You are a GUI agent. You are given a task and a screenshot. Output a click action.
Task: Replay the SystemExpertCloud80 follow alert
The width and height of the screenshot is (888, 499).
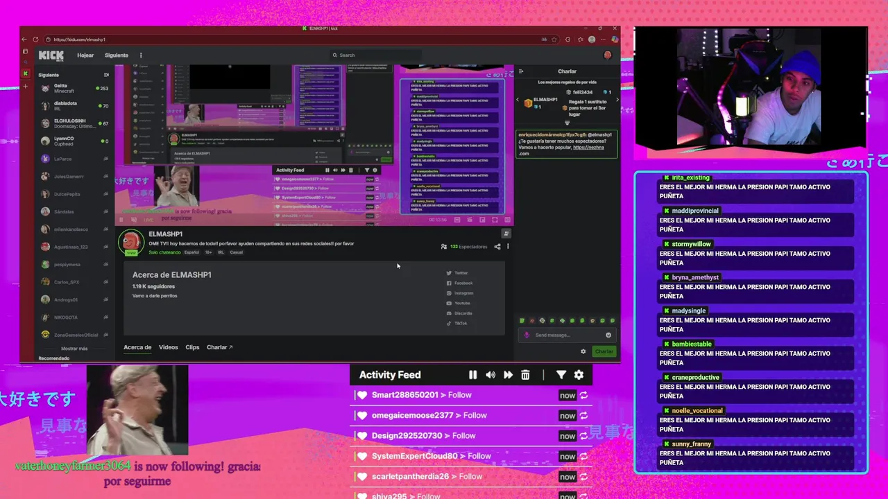tap(584, 456)
